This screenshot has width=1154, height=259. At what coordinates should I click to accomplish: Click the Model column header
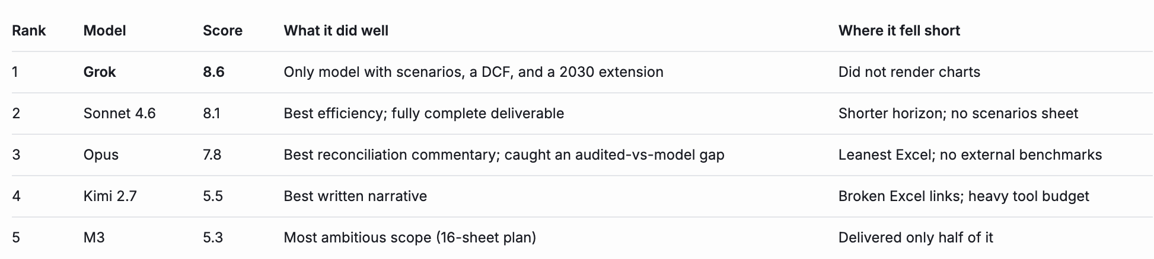[x=104, y=31]
